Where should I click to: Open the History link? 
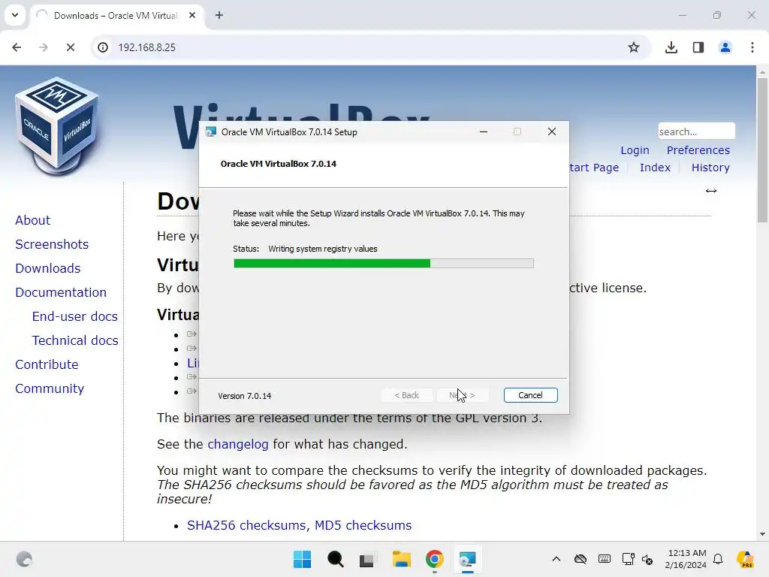tap(710, 168)
